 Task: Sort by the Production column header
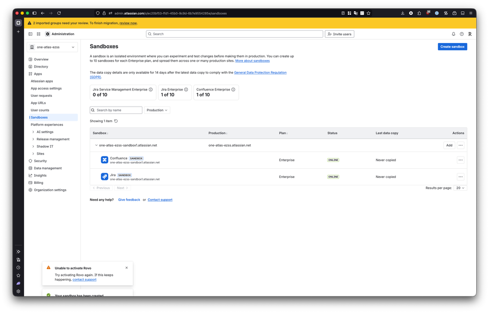[x=218, y=133]
